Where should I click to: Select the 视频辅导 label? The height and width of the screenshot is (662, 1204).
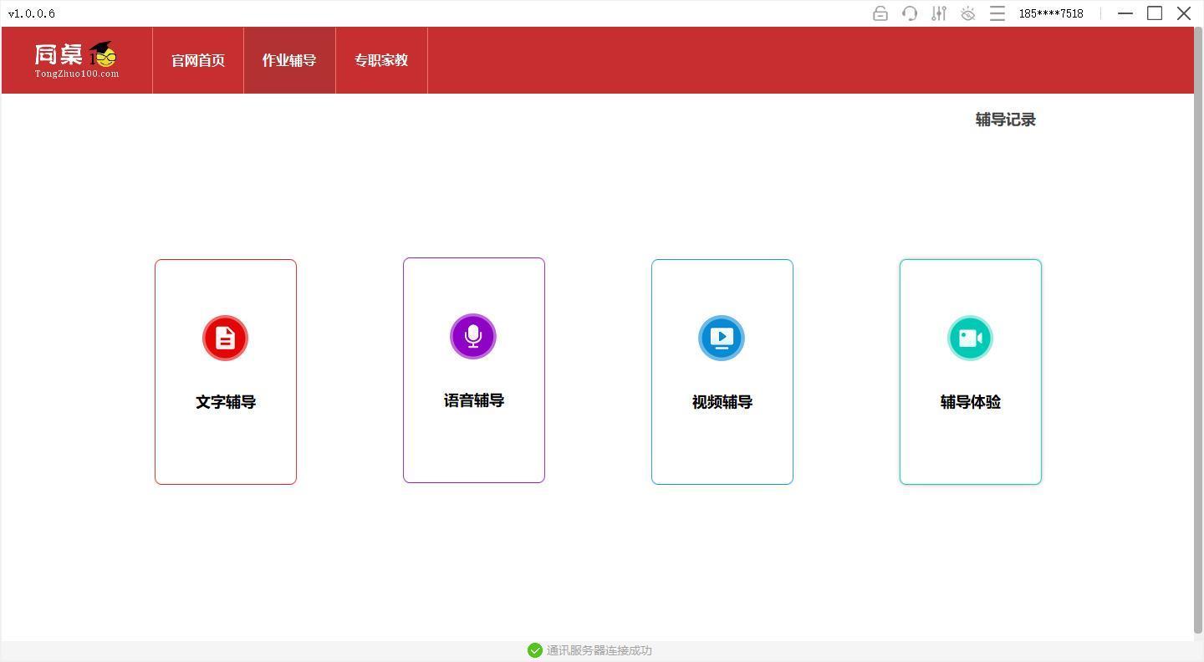[x=722, y=402]
